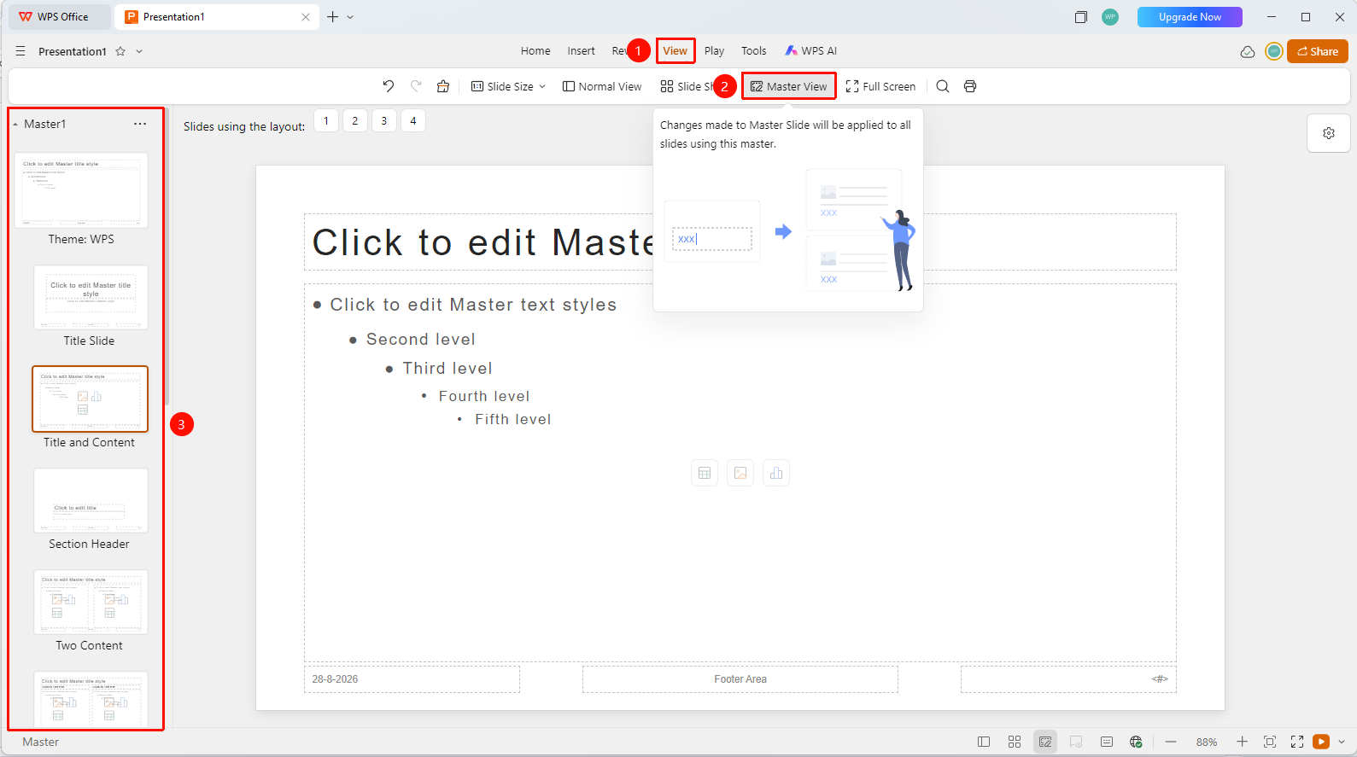
Task: Start slideshow from status bar play icon
Action: point(1321,742)
